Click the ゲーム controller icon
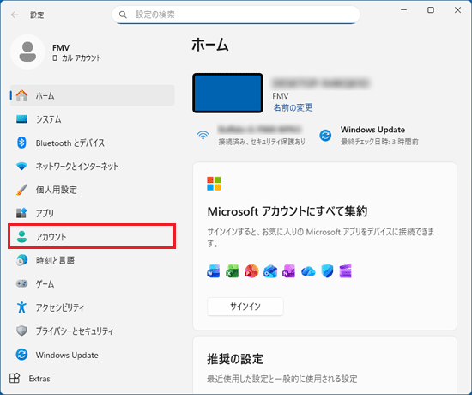Viewport: 472px width, 395px height. 21,283
